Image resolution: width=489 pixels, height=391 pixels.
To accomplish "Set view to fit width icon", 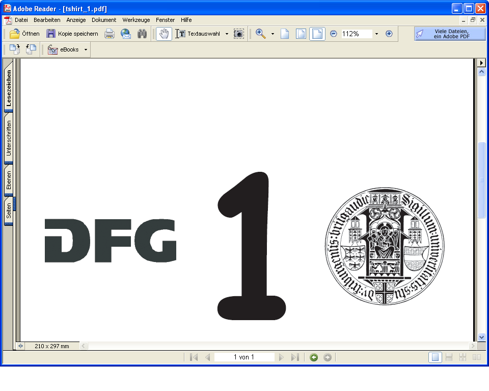I will tap(317, 34).
